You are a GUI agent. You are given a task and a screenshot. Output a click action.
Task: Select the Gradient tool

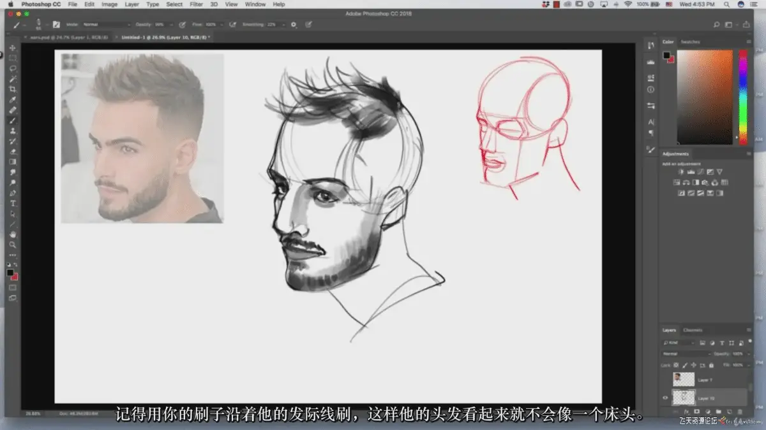click(13, 162)
